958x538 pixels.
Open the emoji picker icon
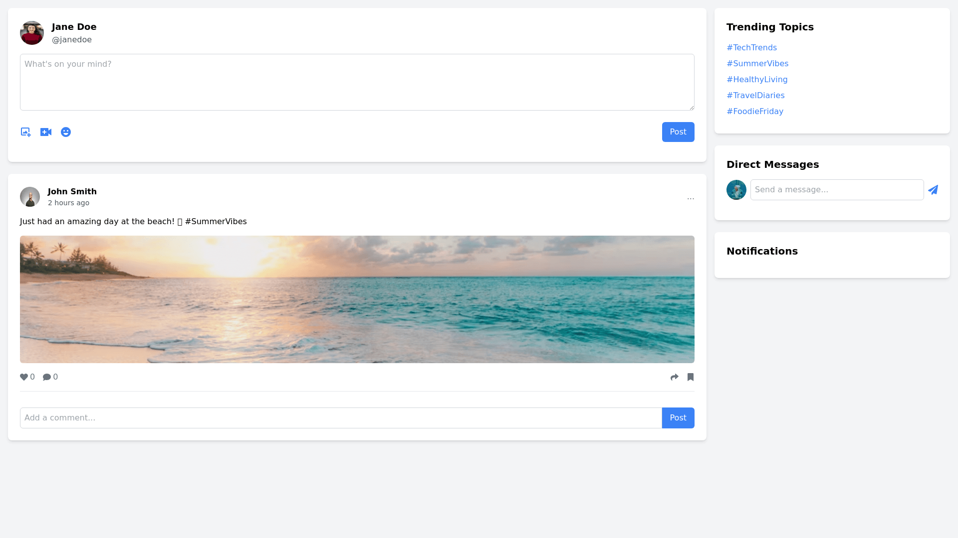(x=66, y=132)
